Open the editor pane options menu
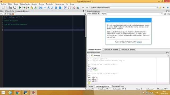The image size is (170, 95). 85,14
